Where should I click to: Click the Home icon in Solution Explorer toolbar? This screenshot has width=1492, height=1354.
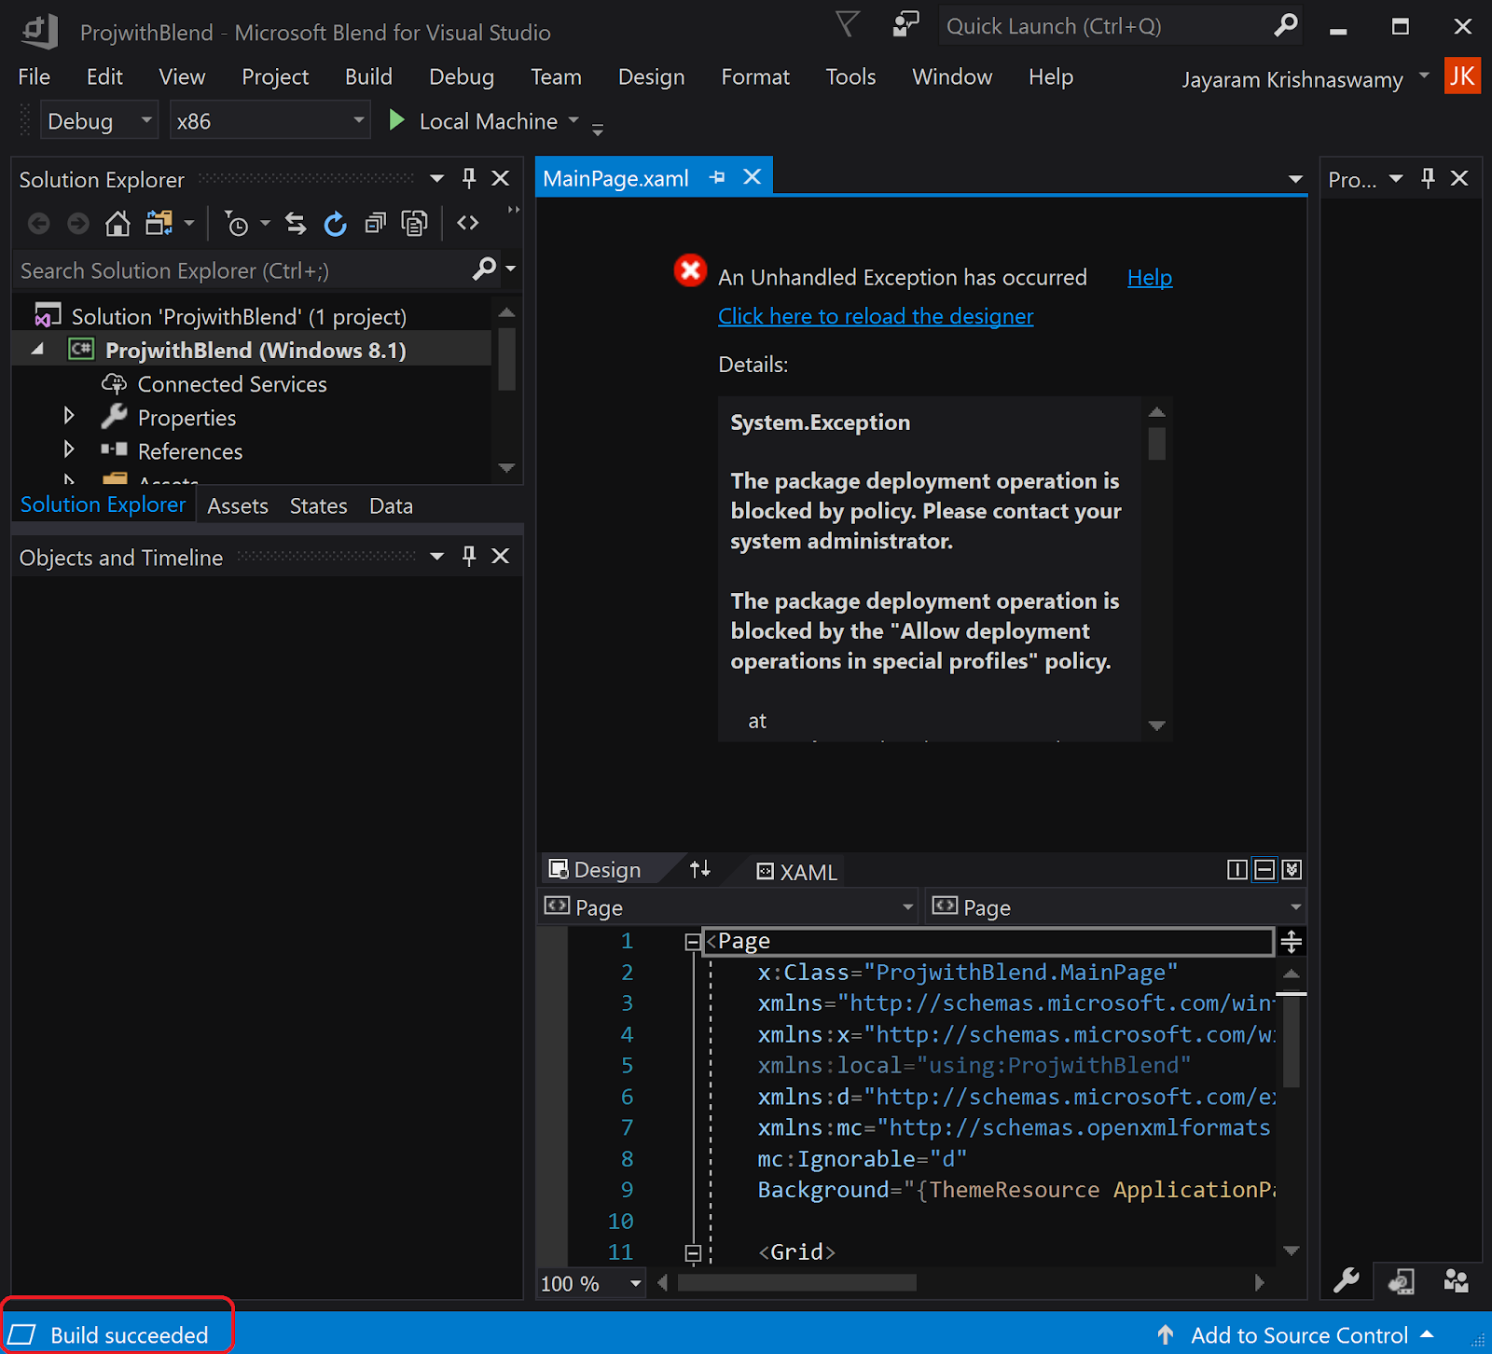click(117, 223)
